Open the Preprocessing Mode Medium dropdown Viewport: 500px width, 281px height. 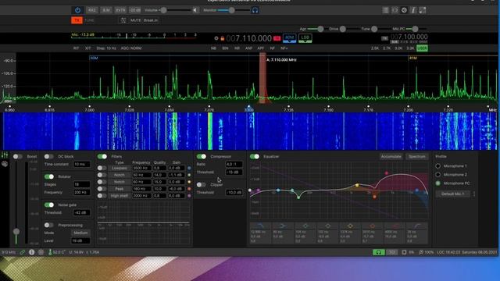coord(80,233)
